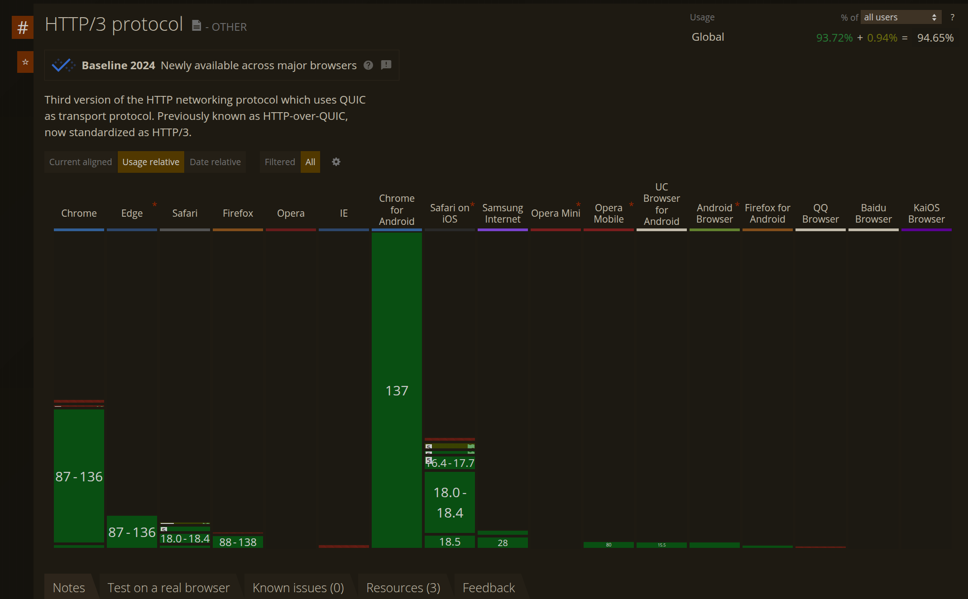Screen dimensions: 968x599
Task: Click Safari on iOS column header
Action: 450,213
